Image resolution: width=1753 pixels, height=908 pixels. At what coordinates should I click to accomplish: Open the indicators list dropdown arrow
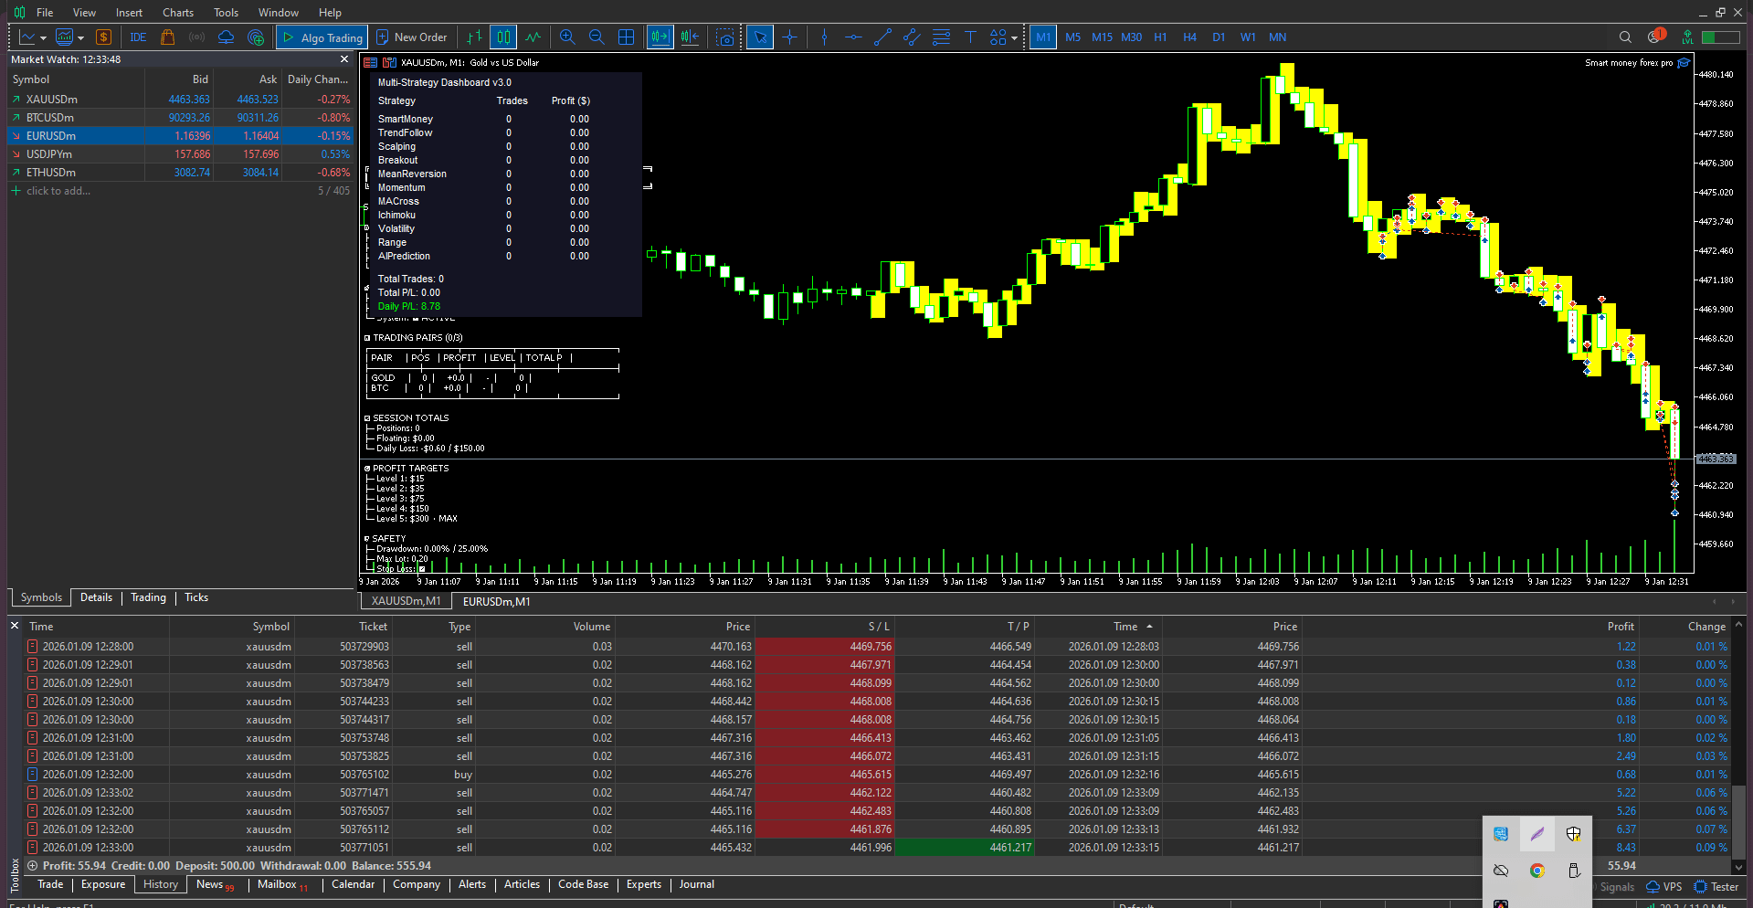(80, 38)
